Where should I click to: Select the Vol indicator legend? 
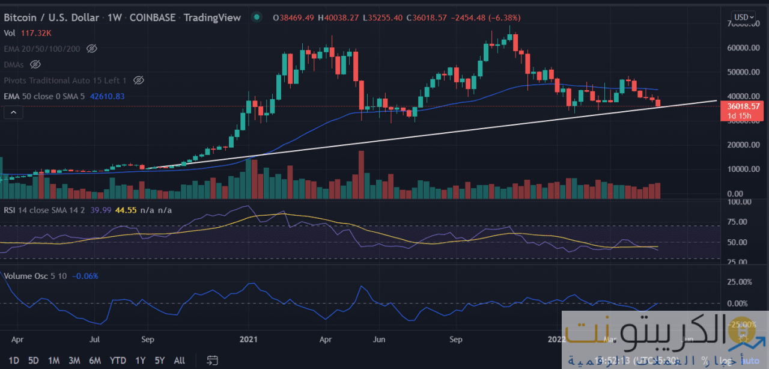coord(10,33)
